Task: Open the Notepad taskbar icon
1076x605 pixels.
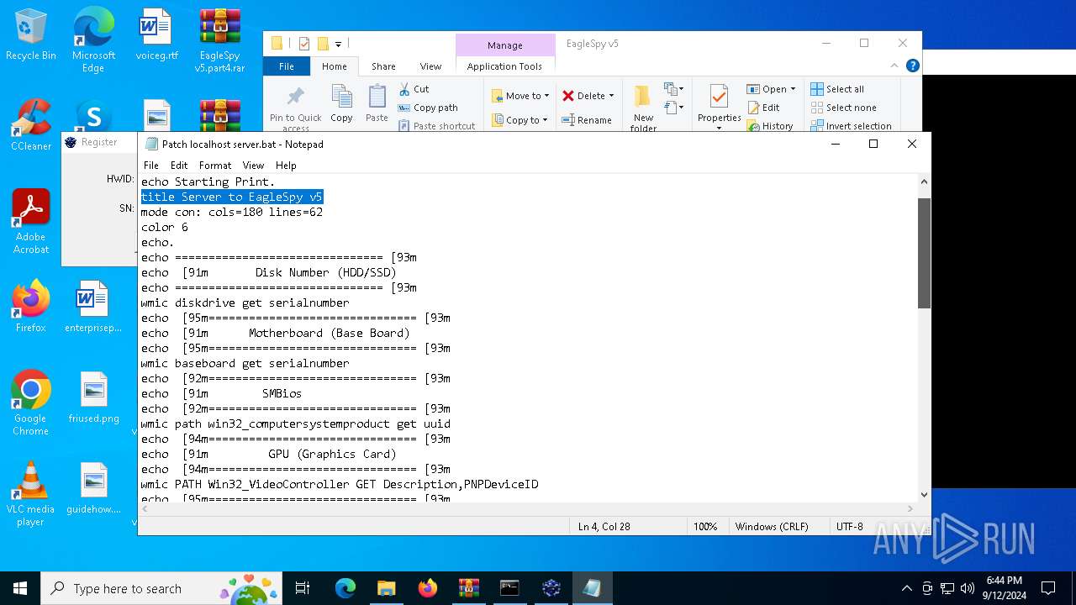Action: point(592,588)
